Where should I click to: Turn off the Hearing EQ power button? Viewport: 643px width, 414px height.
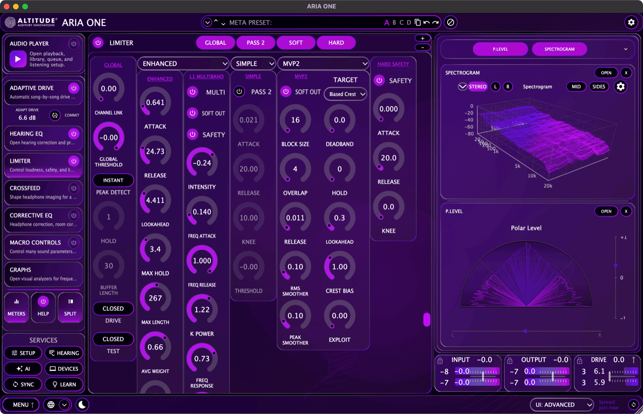tap(74, 134)
